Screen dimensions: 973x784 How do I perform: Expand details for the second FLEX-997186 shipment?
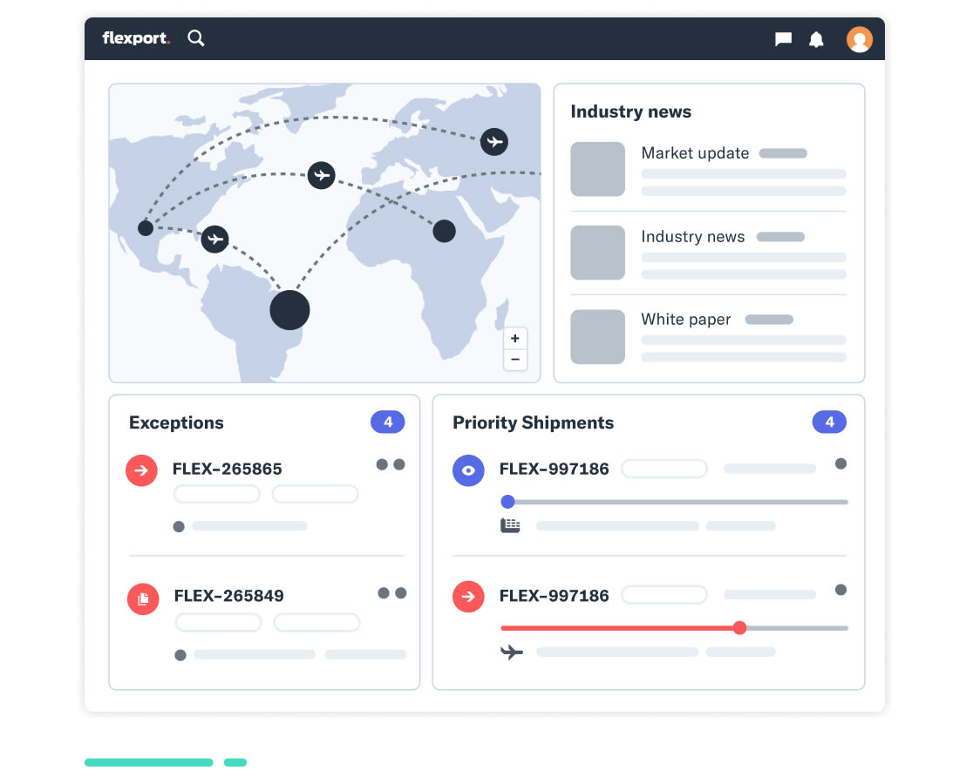pyautogui.click(x=840, y=590)
